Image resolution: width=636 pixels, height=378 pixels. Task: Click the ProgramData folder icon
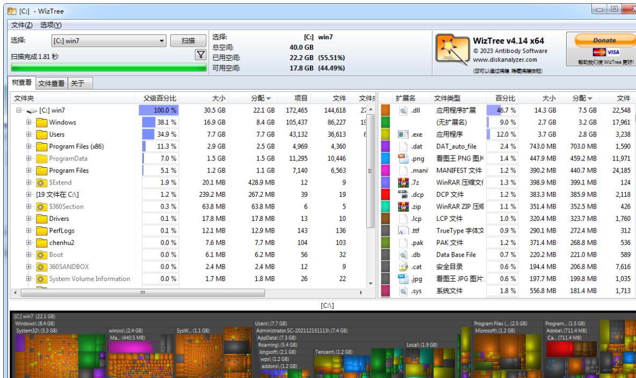[41, 159]
